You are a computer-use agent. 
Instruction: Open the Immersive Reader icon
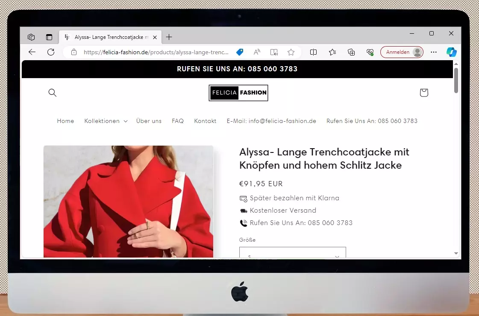[x=274, y=52]
